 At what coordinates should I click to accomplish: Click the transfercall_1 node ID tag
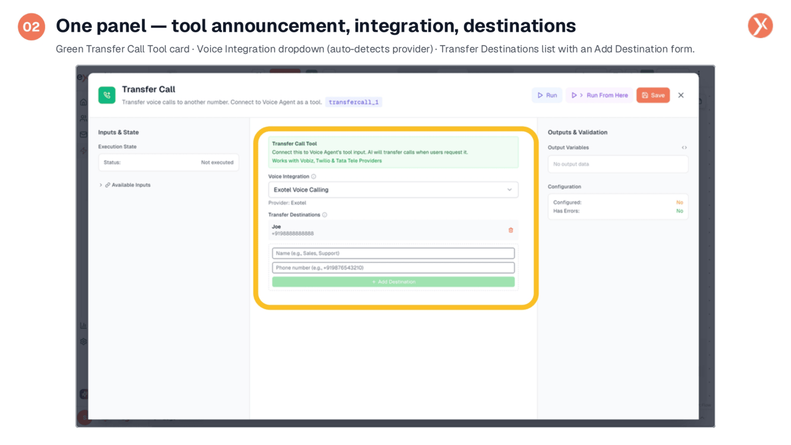click(353, 102)
